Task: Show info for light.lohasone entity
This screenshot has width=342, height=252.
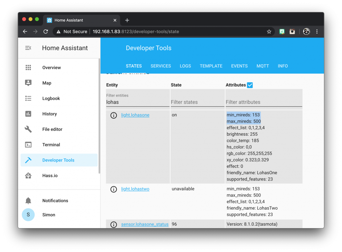Action: pyautogui.click(x=114, y=115)
